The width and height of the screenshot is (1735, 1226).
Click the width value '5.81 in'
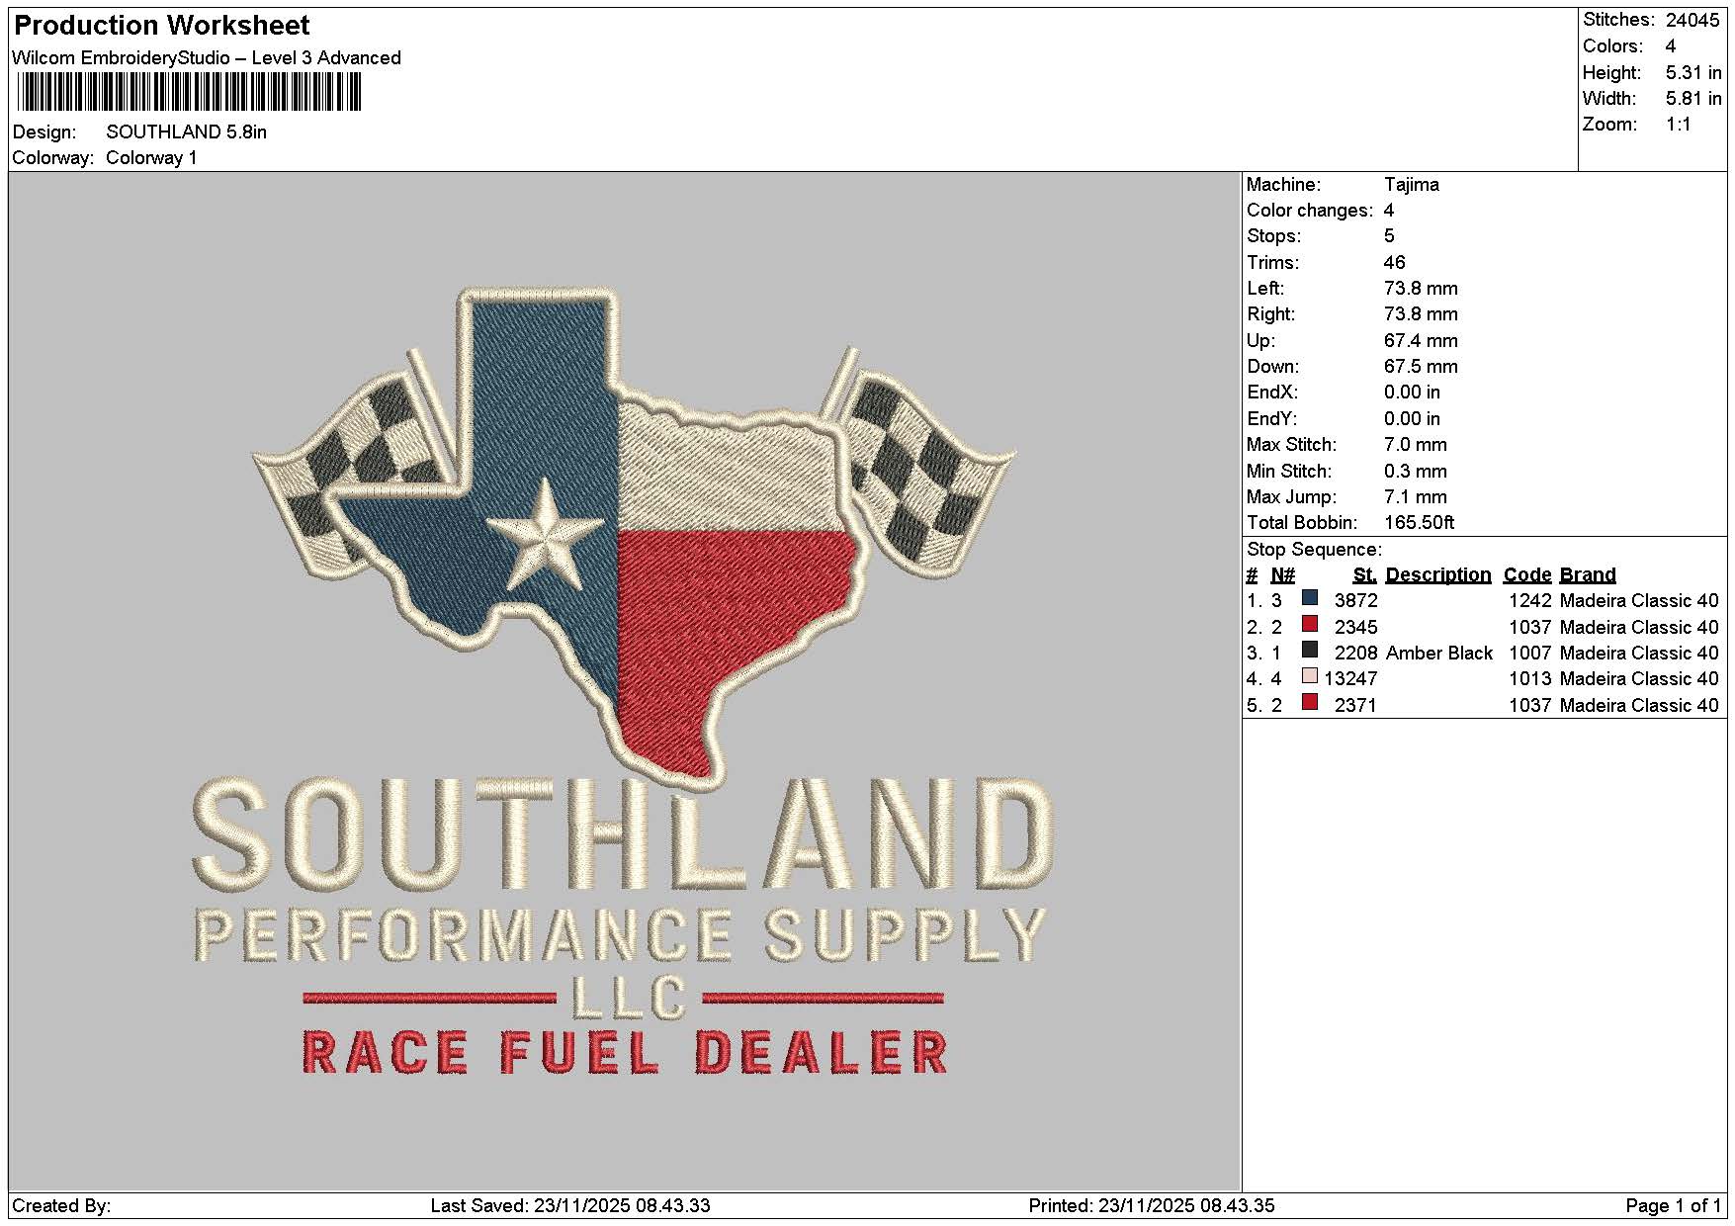pos(1693,99)
